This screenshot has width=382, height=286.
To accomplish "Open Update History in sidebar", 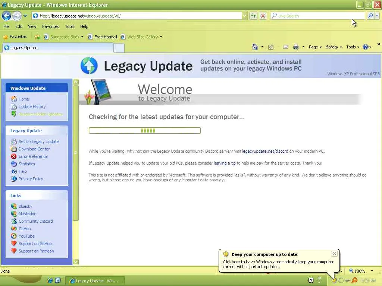I will click(x=32, y=107).
